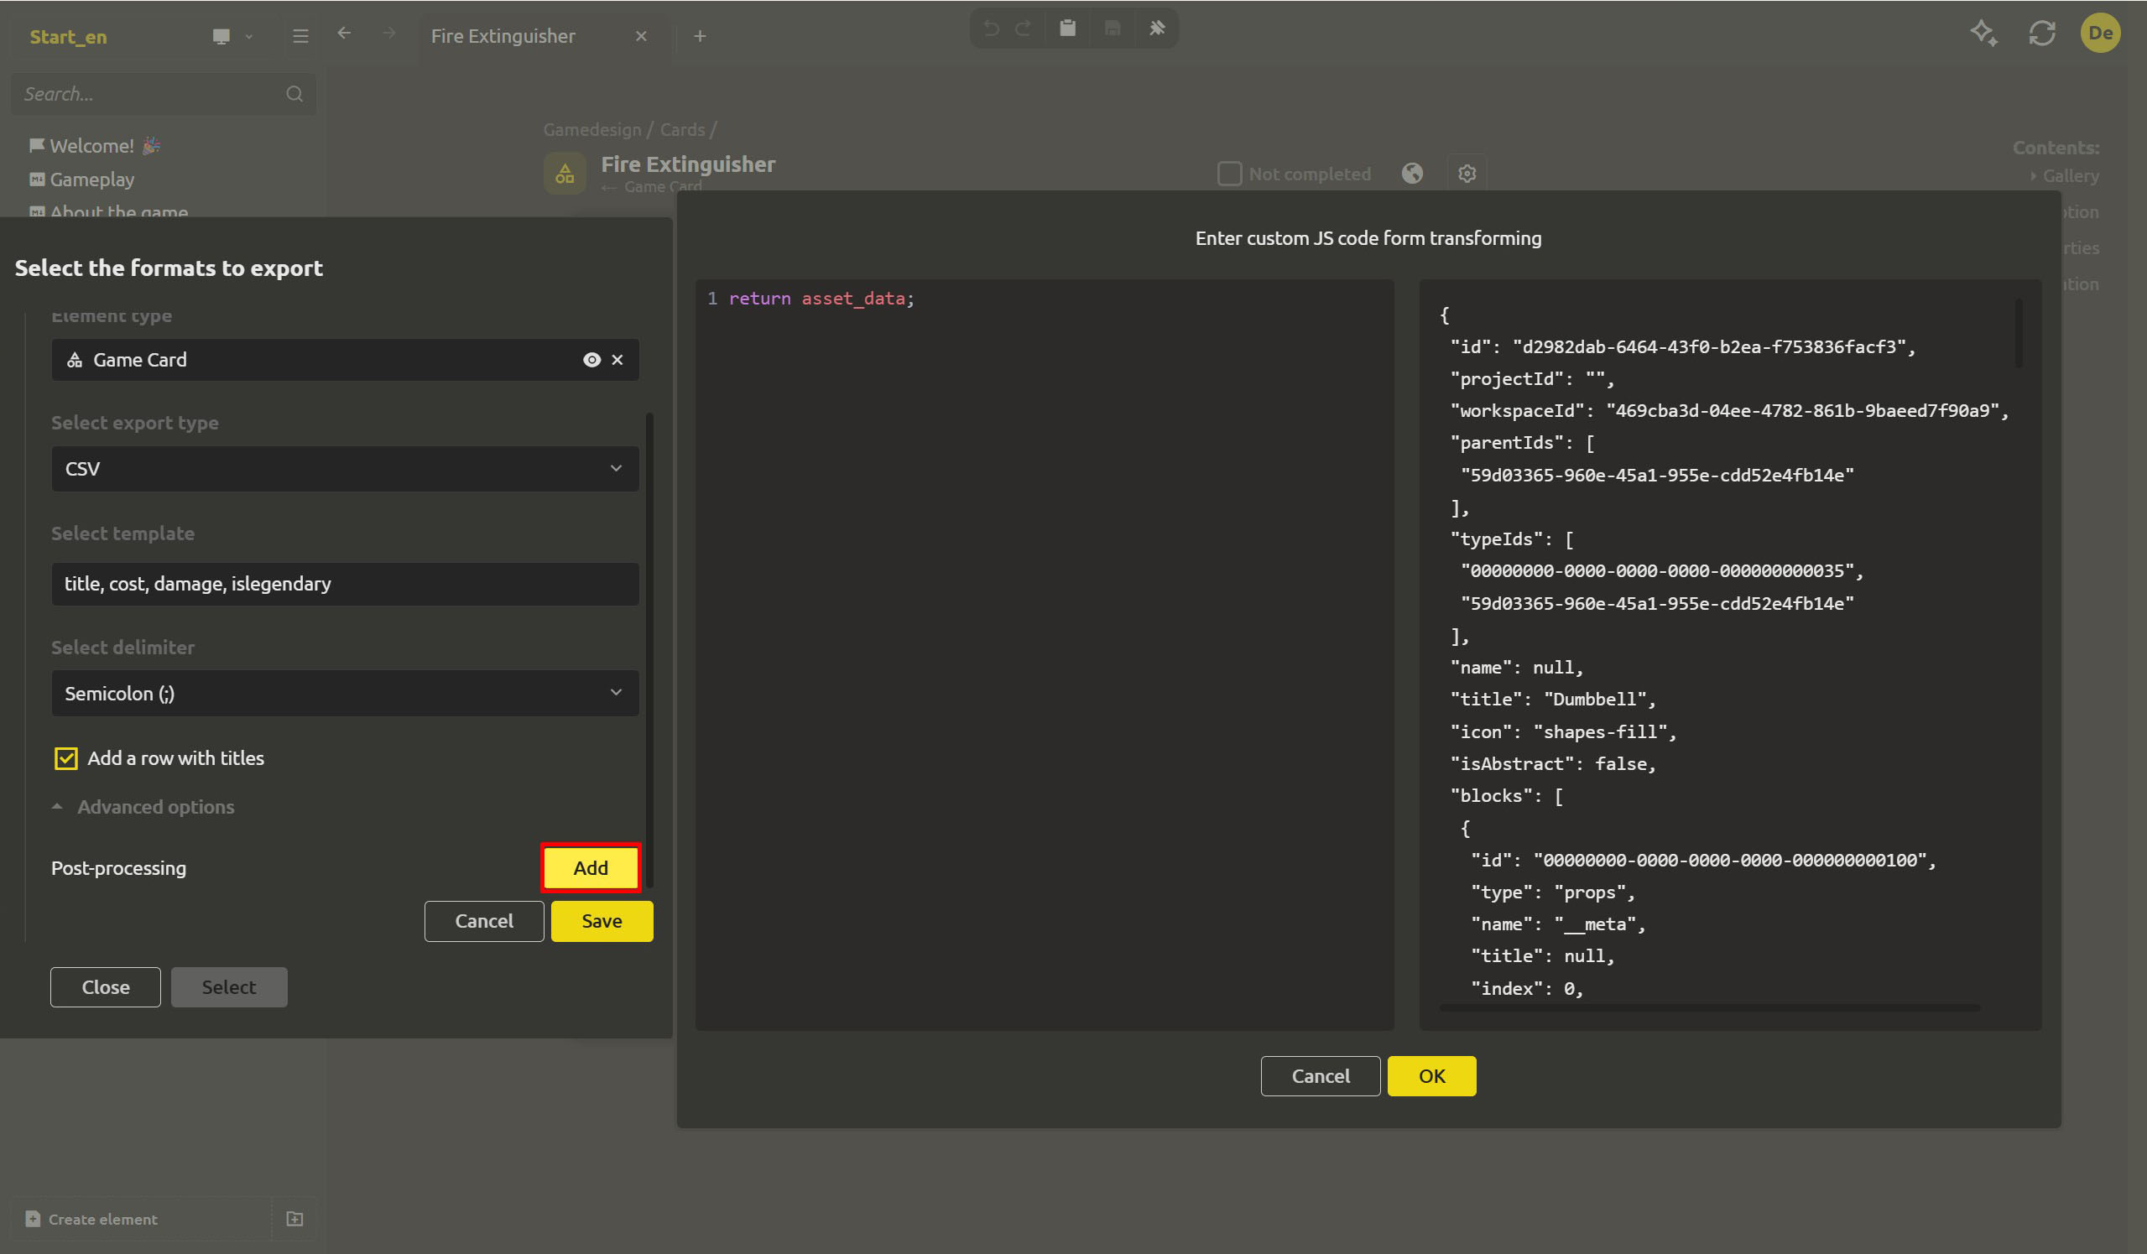
Task: Click Add for Post-processing
Action: click(x=591, y=867)
